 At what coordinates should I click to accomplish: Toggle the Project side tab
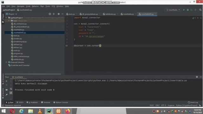(3, 18)
